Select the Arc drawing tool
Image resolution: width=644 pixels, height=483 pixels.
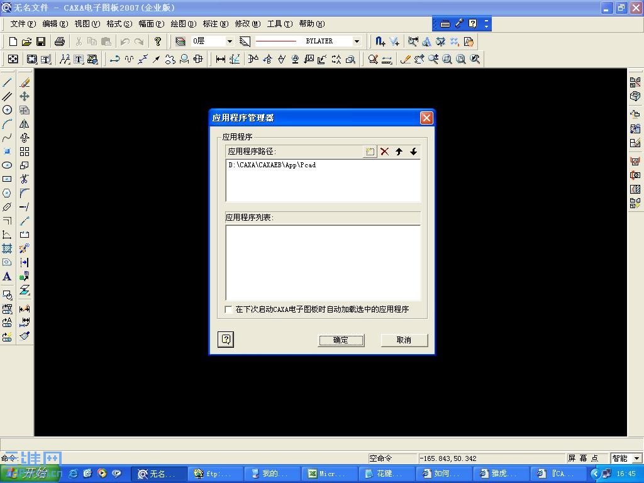coord(7,124)
